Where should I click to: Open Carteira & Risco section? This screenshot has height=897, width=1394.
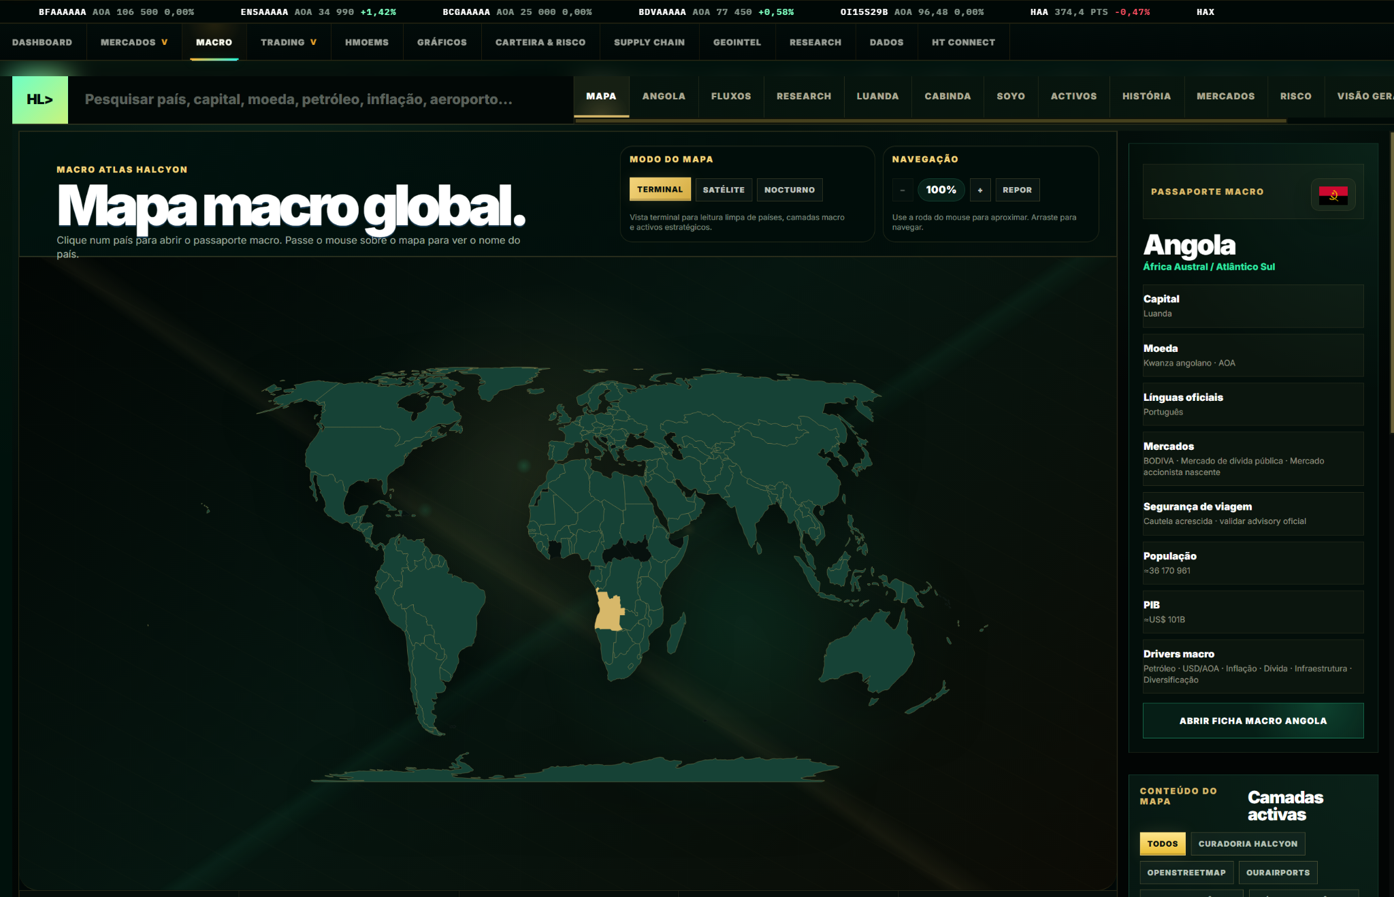540,42
